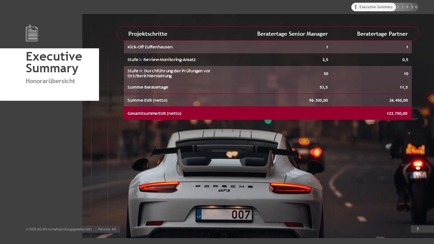Click the 'Honorarübersicht' subtitle
The image size is (434, 244).
(x=50, y=81)
